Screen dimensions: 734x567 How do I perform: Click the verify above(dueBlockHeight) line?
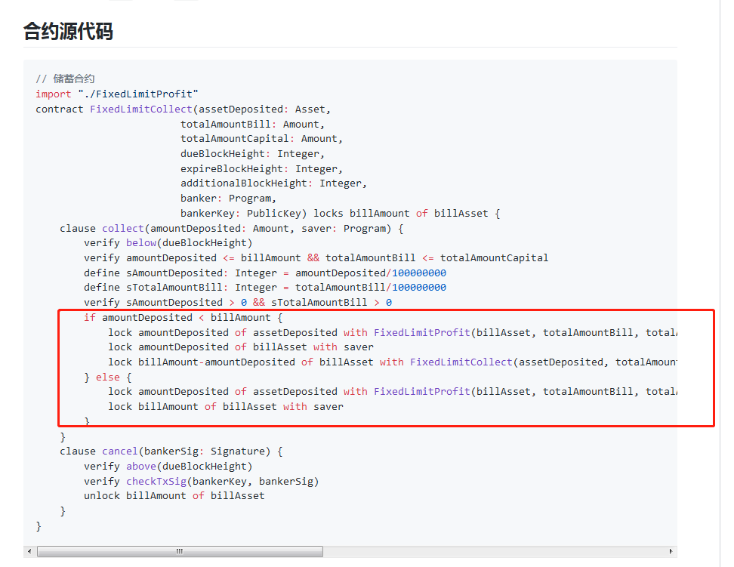point(168,466)
